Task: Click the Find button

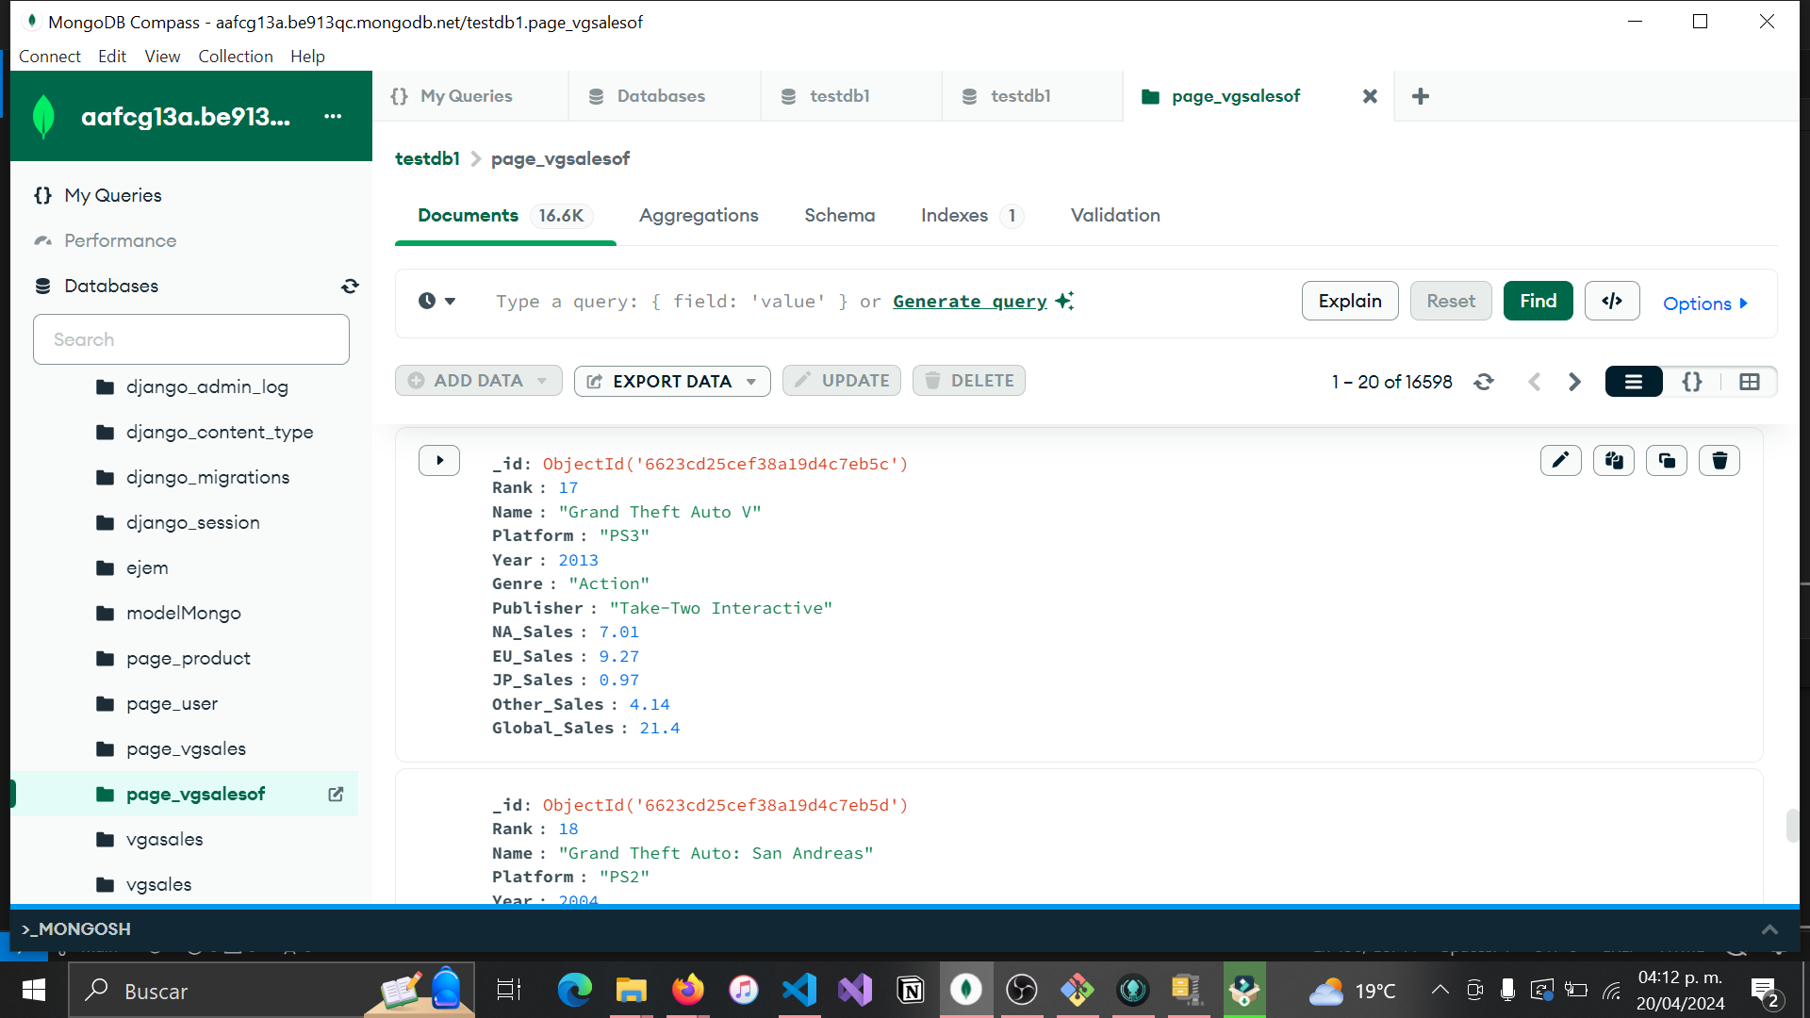Action: [x=1538, y=301]
